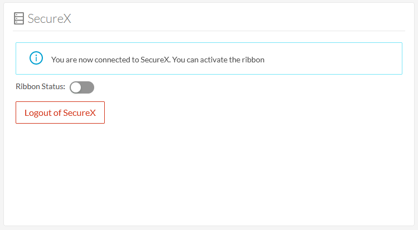Click the Logout of SecureX button
The height and width of the screenshot is (230, 418).
[60, 112]
